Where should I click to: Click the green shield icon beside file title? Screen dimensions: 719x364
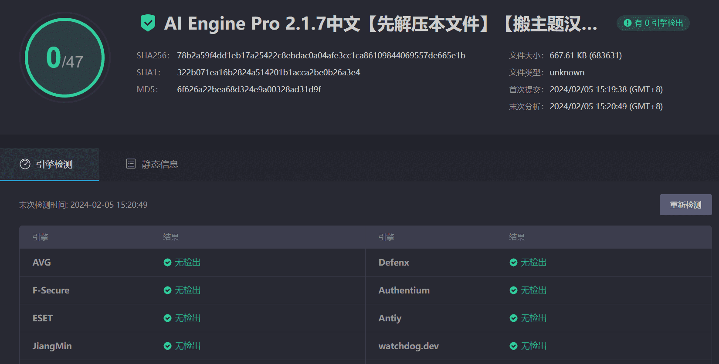(148, 23)
